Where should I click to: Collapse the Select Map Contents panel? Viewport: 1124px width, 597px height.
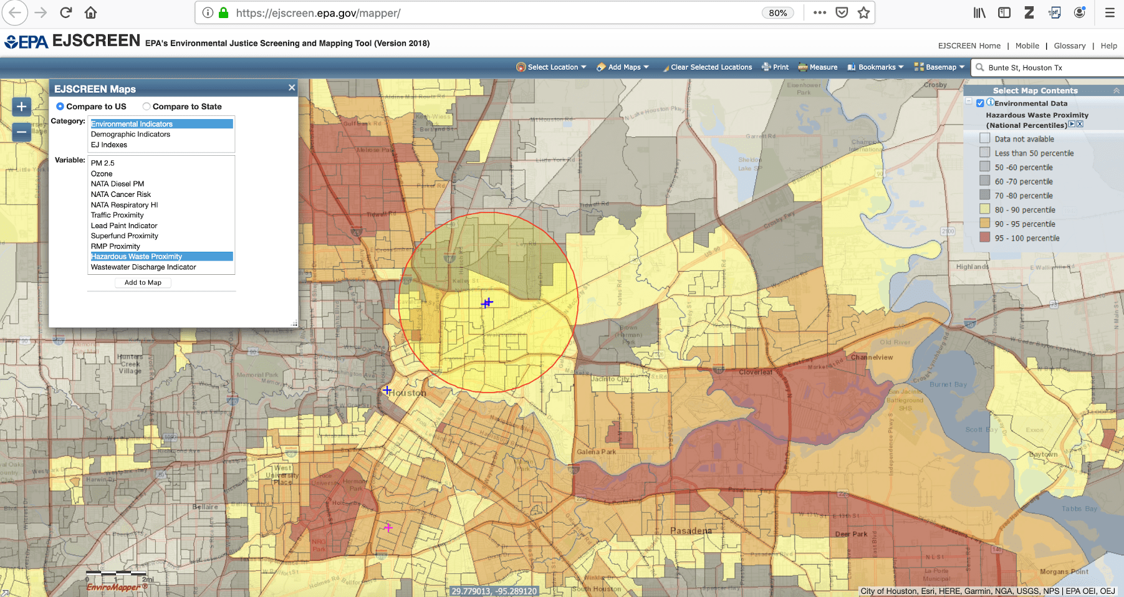(x=1116, y=91)
